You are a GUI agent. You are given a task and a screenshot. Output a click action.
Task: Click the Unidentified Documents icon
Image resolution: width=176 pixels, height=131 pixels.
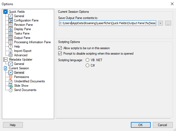[11, 81]
